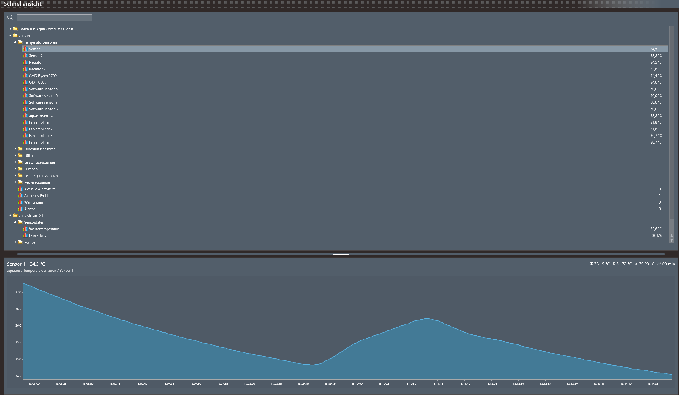Image resolution: width=679 pixels, height=395 pixels.
Task: Collapse the Temperatursensoren folder
Action: 15,42
